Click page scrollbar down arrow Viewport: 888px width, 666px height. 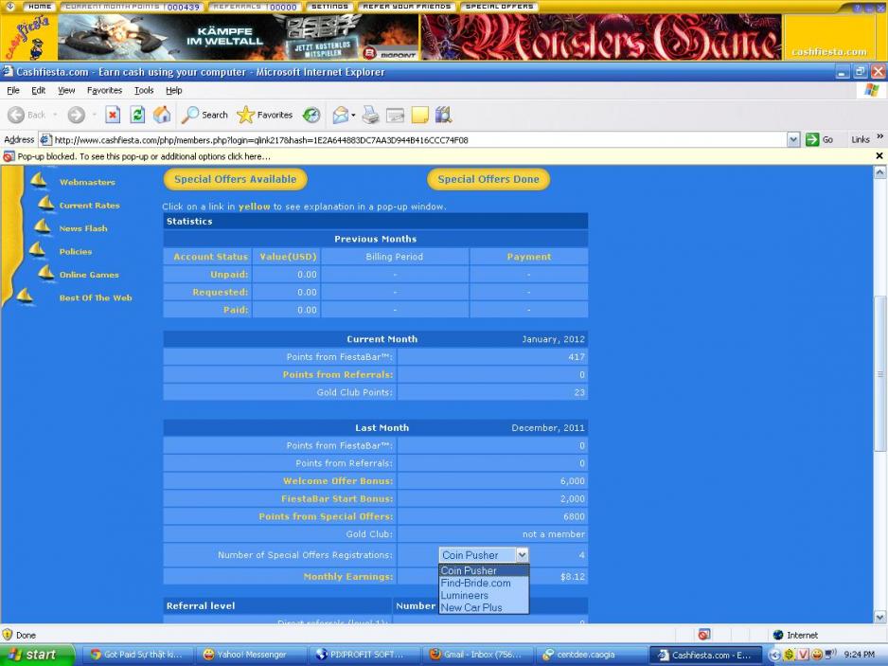879,618
